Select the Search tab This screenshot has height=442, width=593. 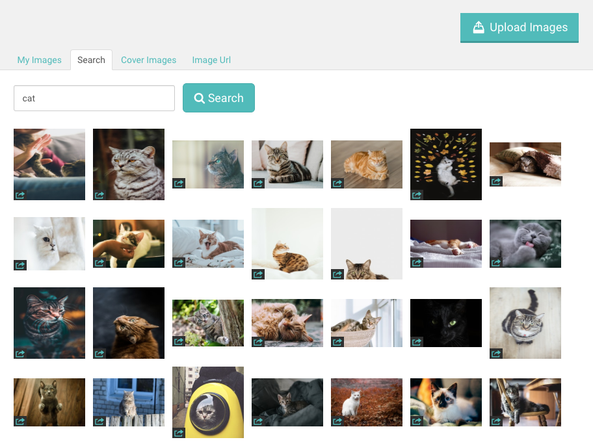pyautogui.click(x=91, y=60)
